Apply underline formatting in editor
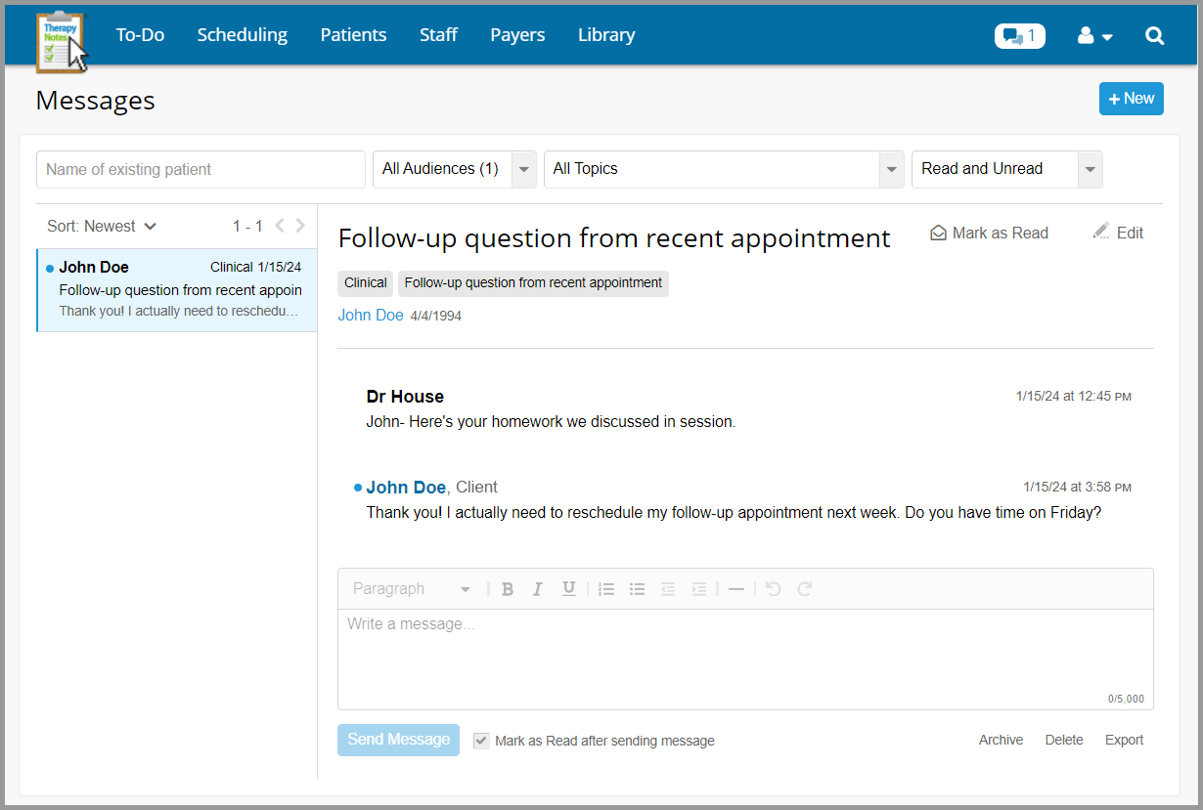Screen dimensions: 1203x810 coord(568,589)
